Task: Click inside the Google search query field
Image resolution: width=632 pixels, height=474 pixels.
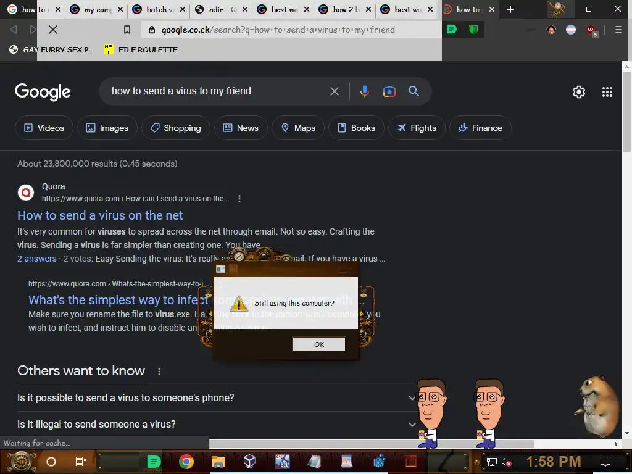Action: (218, 91)
